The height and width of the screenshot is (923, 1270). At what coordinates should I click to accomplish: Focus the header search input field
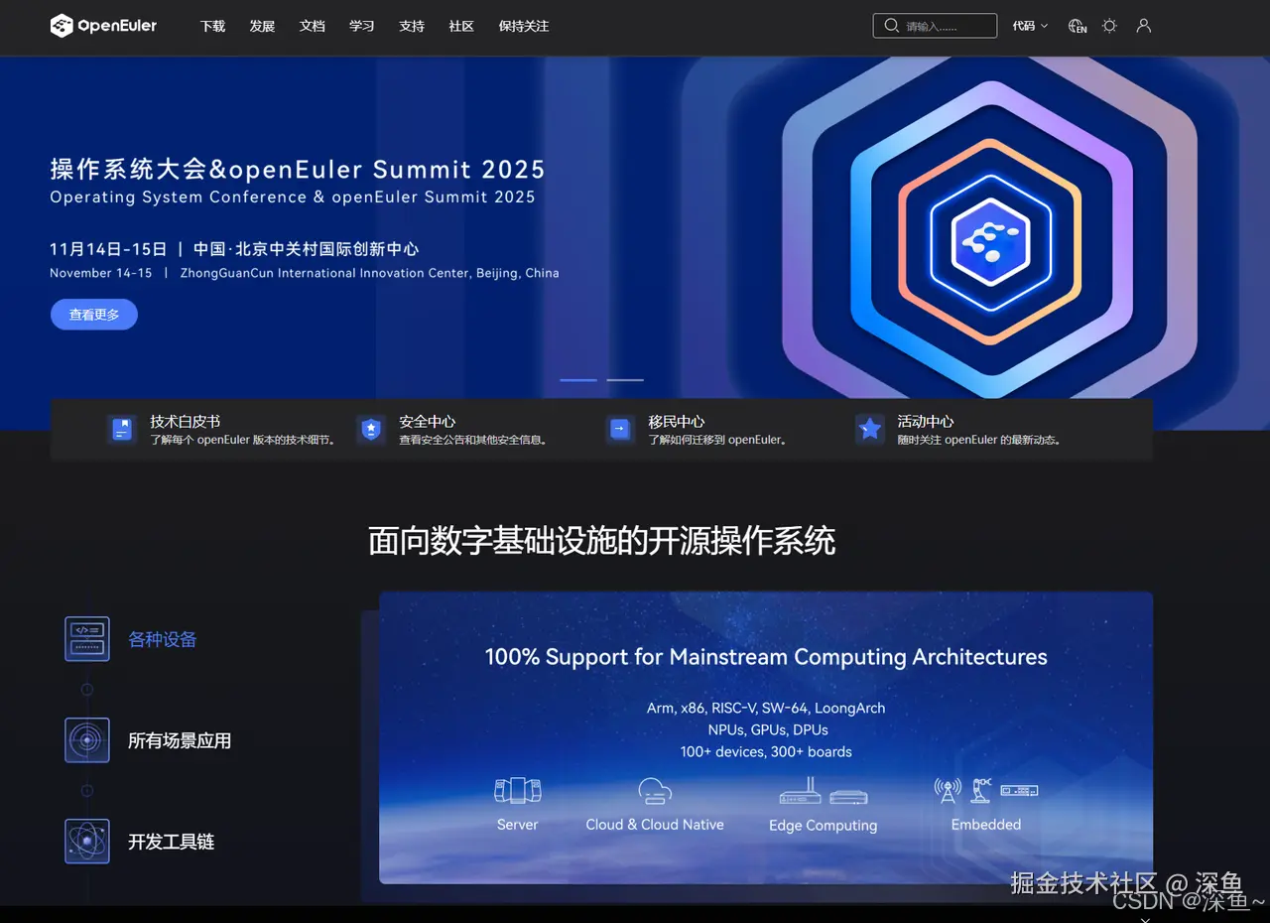coord(935,26)
